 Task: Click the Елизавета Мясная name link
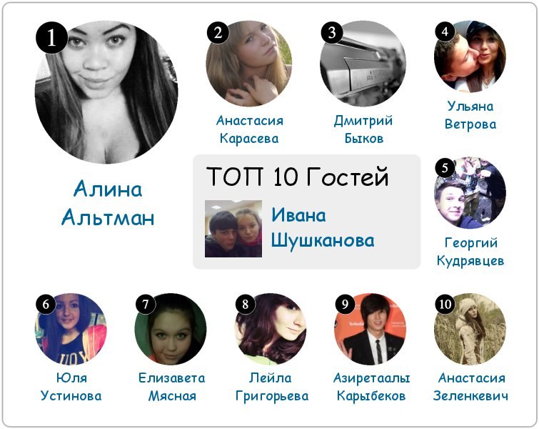tap(172, 387)
